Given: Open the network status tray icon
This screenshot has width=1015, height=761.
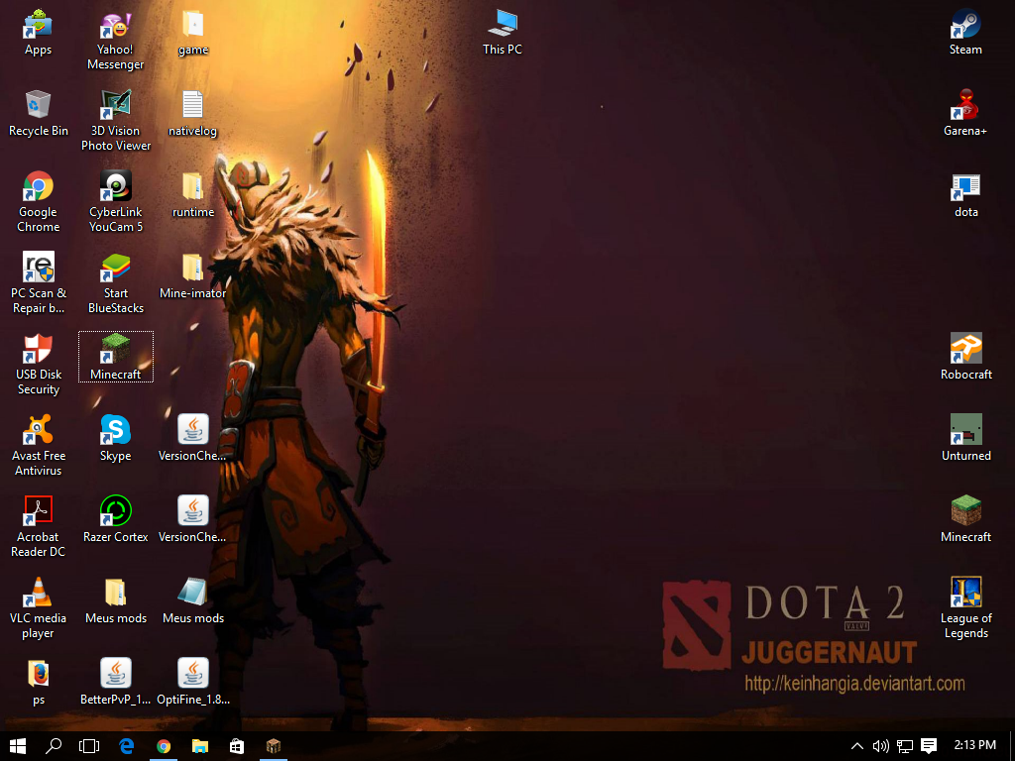Looking at the screenshot, I should [904, 746].
